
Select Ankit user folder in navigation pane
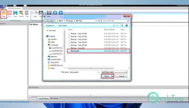pos(51,42)
